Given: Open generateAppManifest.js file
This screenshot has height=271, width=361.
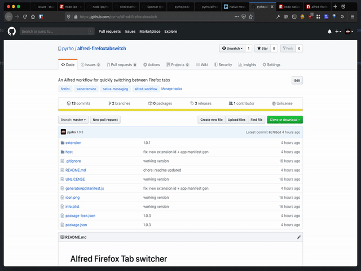Looking at the screenshot, I should (85, 188).
